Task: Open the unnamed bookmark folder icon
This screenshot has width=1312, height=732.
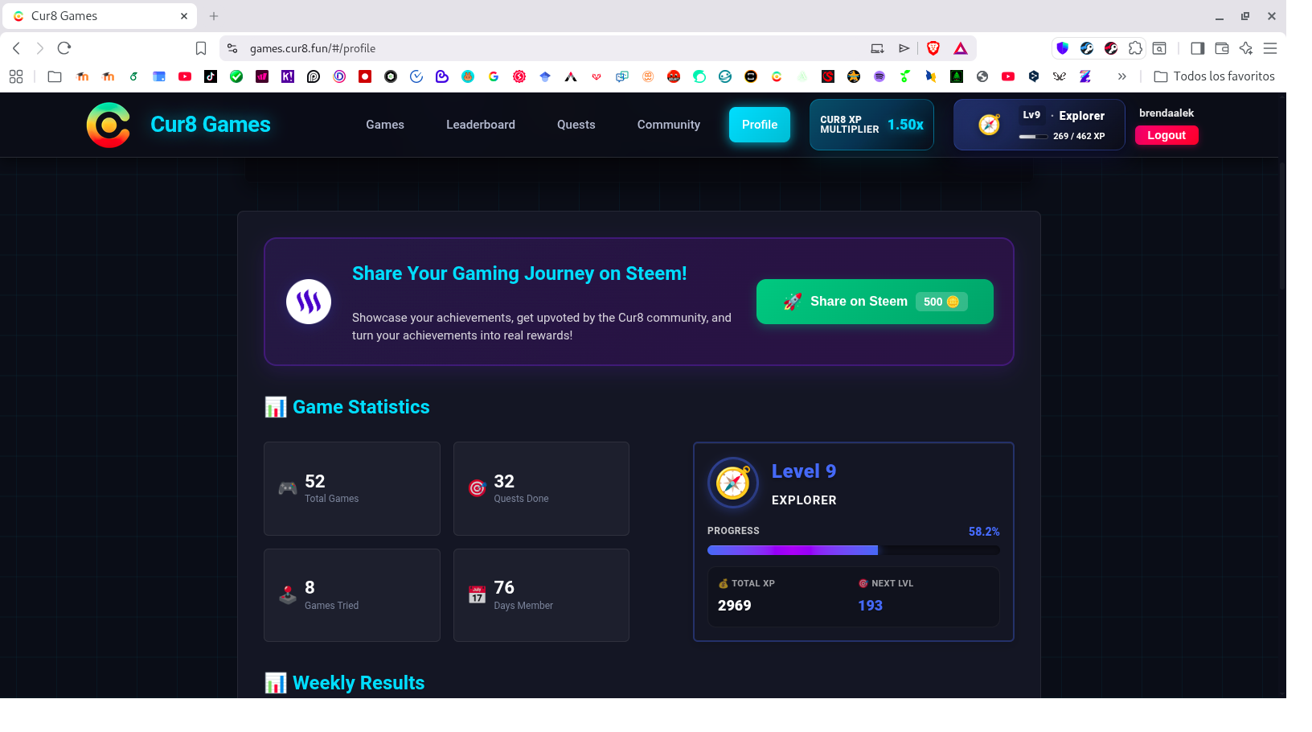Action: [x=55, y=76]
